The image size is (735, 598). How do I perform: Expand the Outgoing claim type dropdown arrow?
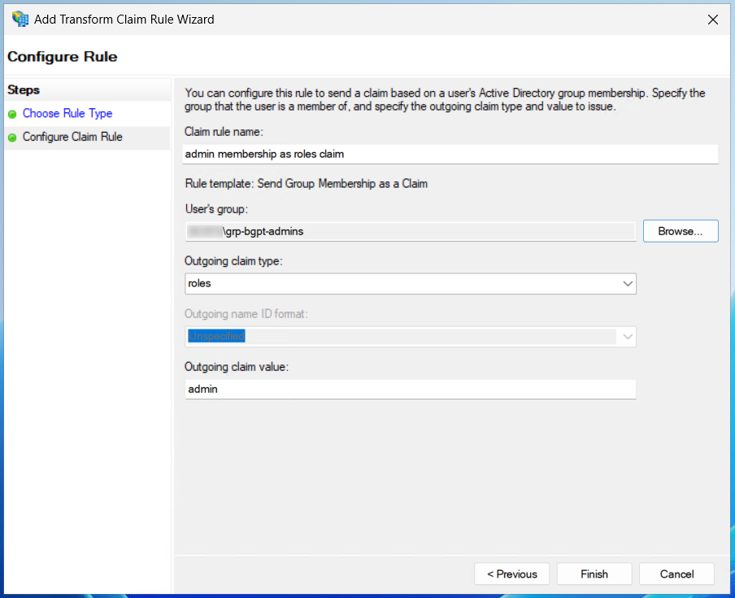pyautogui.click(x=628, y=284)
